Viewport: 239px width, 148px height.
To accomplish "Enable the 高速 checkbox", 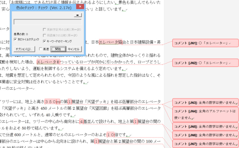I will 40,49.
